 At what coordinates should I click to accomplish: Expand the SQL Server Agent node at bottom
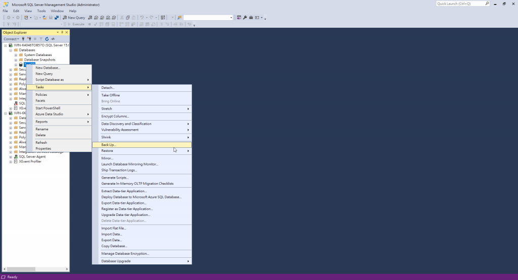click(x=11, y=157)
